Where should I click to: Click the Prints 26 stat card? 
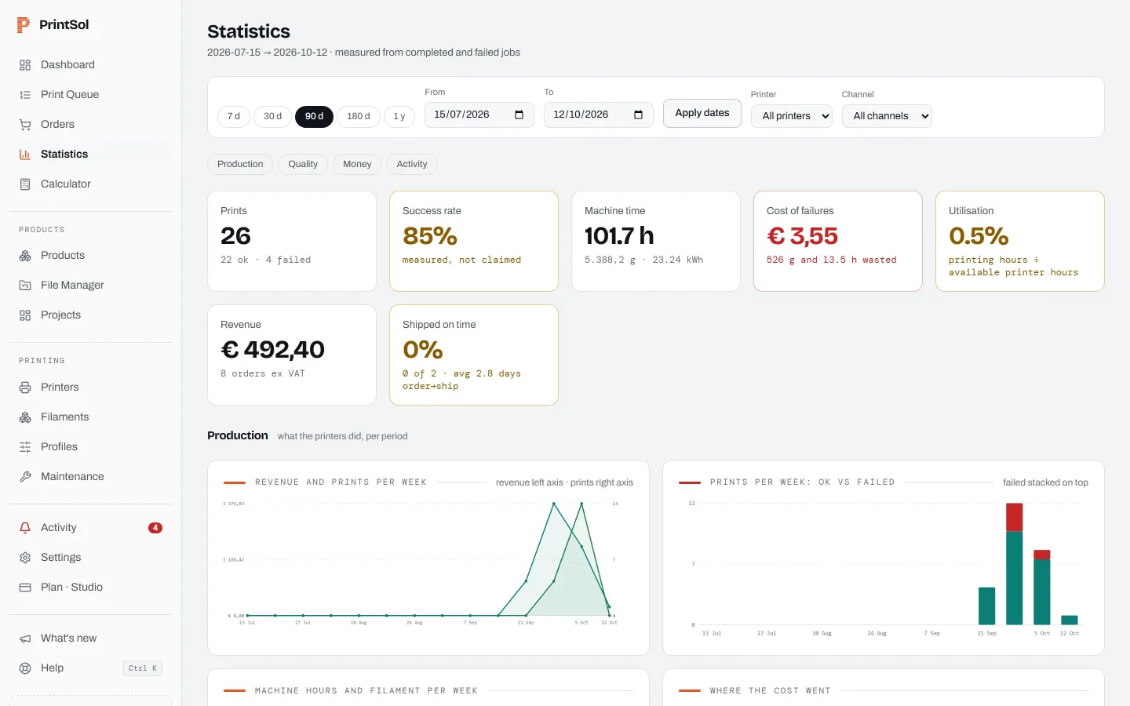292,242
